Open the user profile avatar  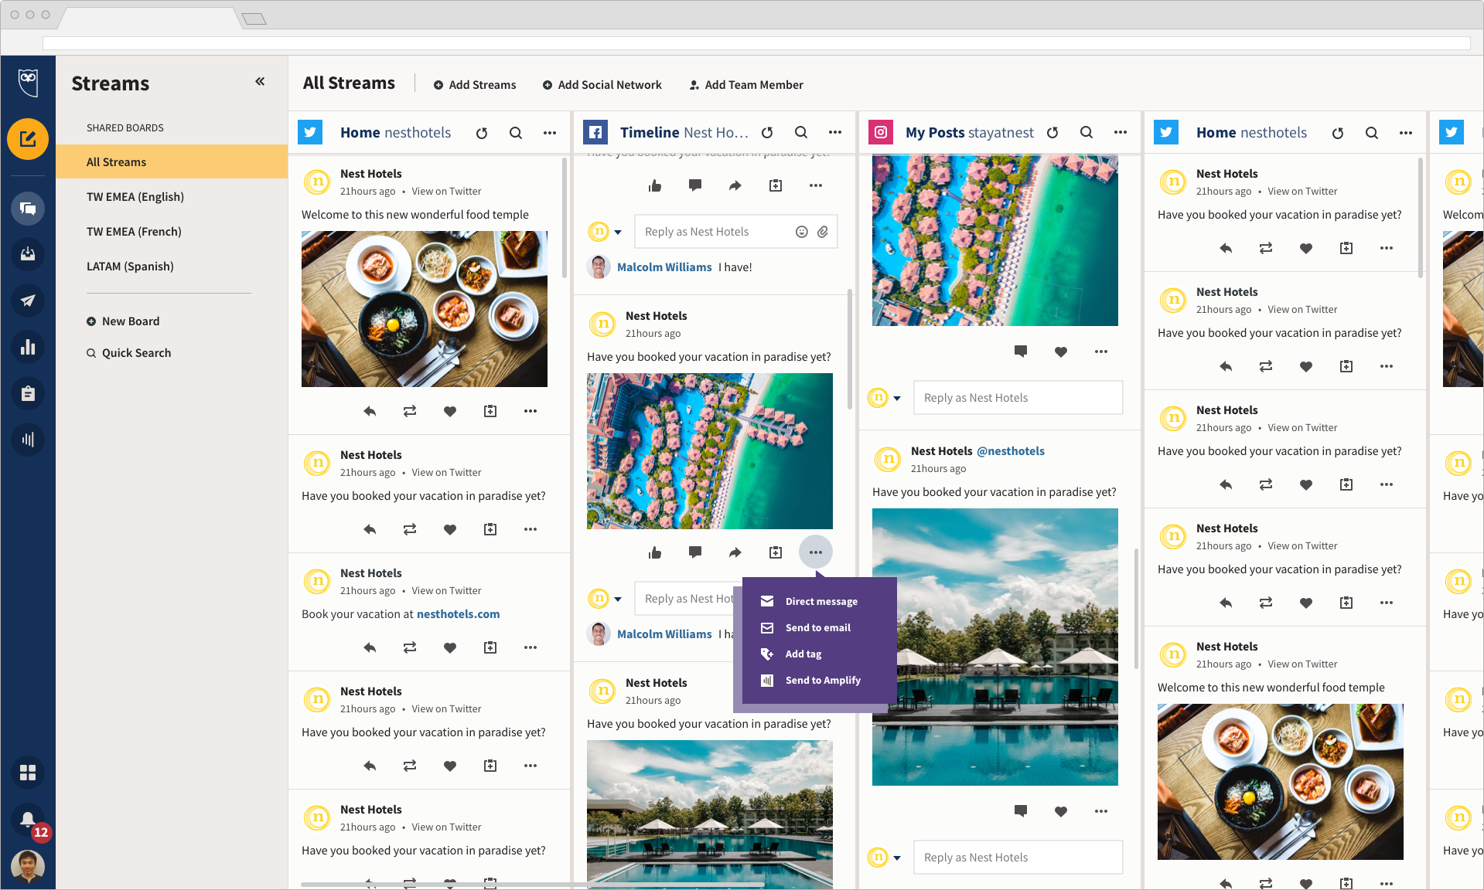tap(28, 867)
